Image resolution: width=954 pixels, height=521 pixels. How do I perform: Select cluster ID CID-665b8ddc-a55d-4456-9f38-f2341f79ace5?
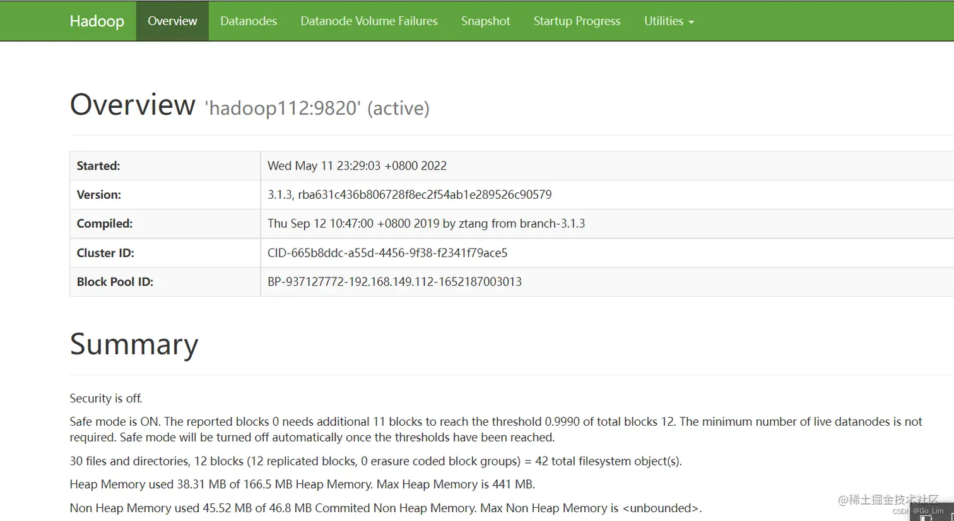[387, 253]
